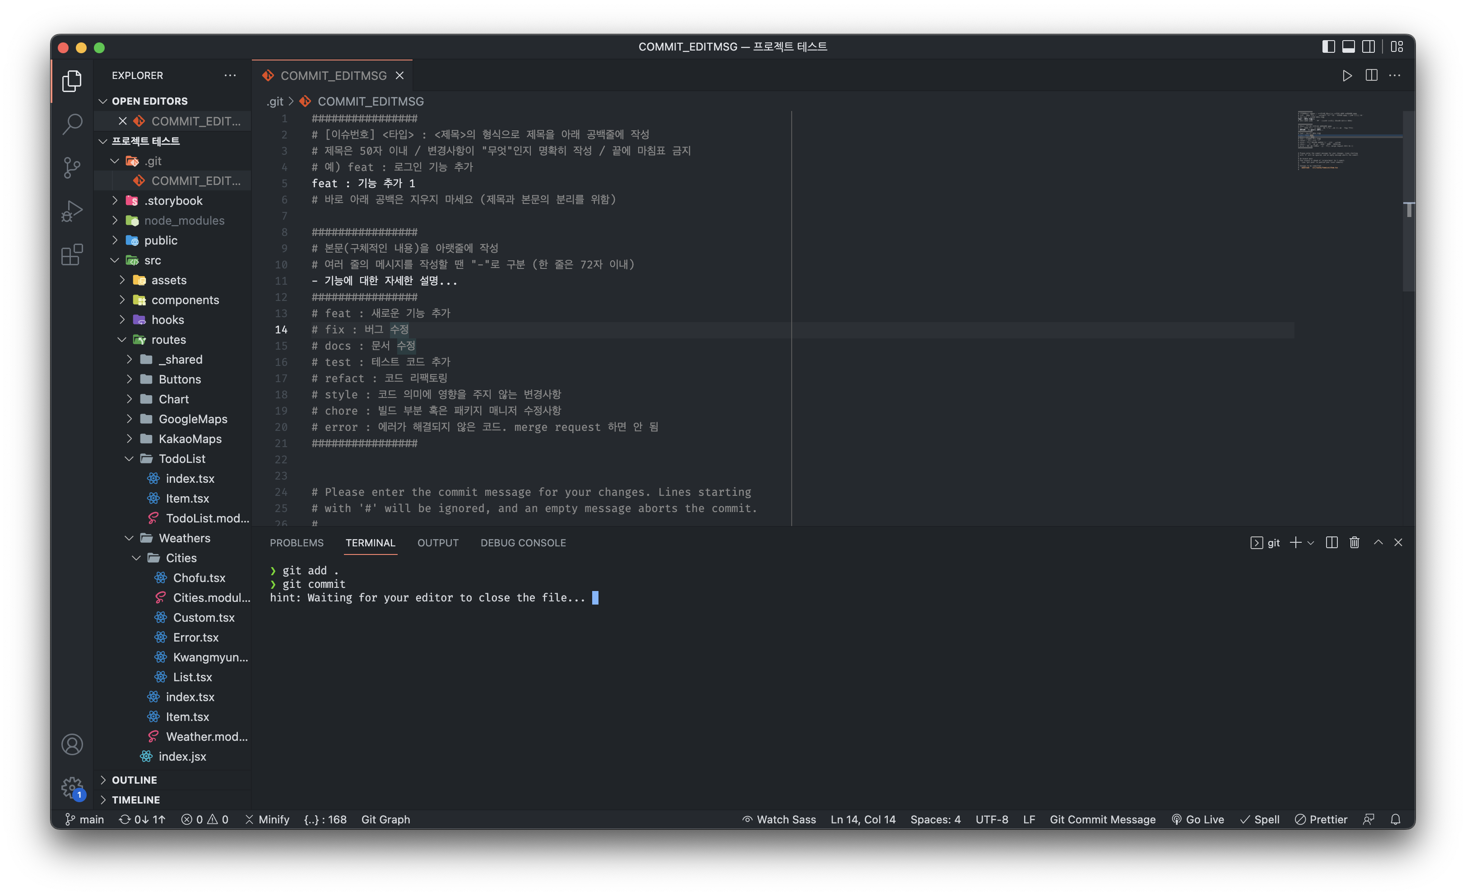
Task: Switch to the OUTPUT panel tab
Action: click(438, 542)
